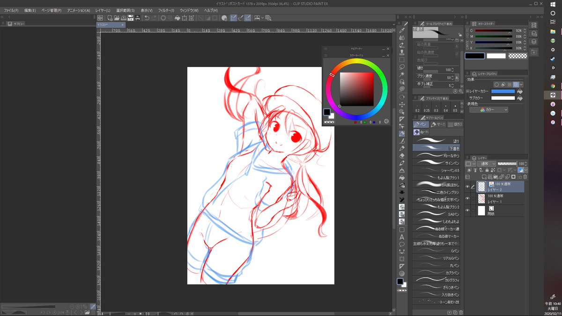
Task: Select the Lasso selection tool
Action: click(x=402, y=66)
